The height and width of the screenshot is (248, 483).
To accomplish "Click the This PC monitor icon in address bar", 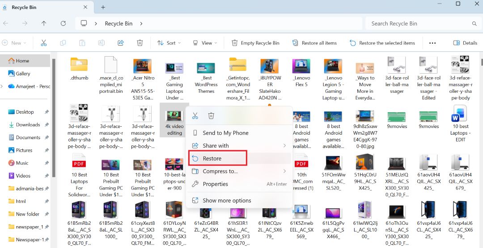I will coord(84,23).
